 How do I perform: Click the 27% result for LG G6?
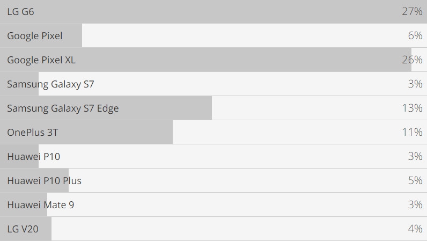(x=412, y=11)
